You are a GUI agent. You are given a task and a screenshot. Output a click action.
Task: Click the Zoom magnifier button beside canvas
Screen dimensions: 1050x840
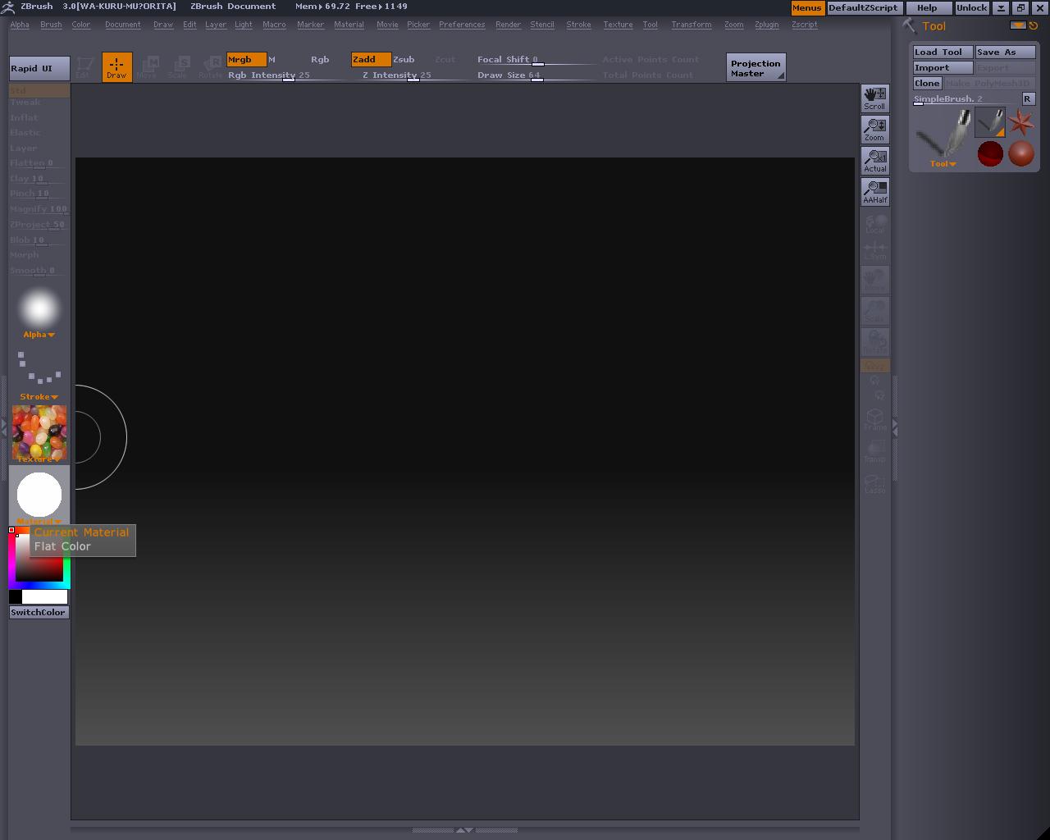[x=874, y=129]
